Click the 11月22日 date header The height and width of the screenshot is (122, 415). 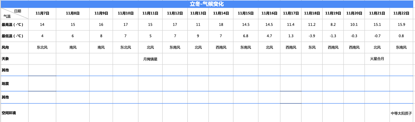tap(401, 13)
